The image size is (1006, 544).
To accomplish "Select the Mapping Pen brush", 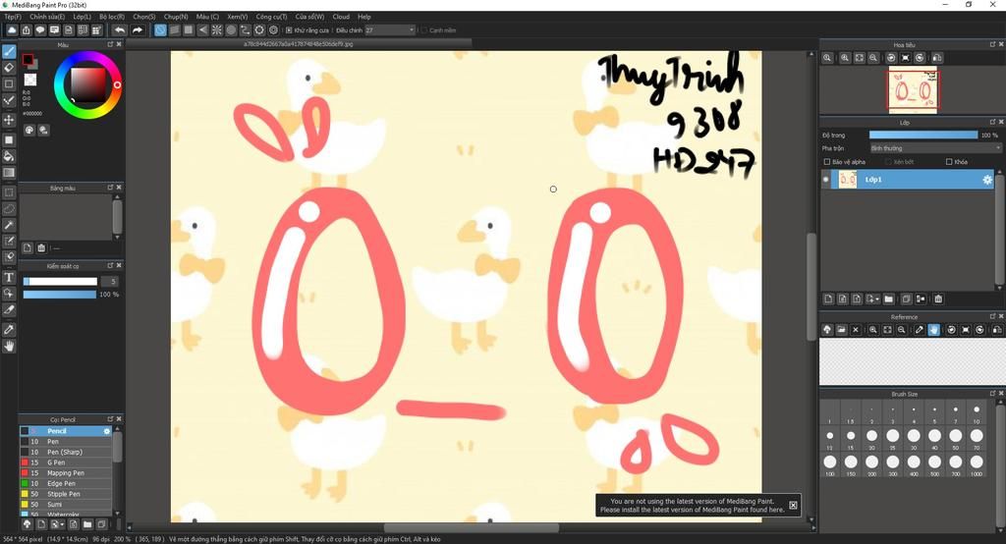I will (66, 473).
